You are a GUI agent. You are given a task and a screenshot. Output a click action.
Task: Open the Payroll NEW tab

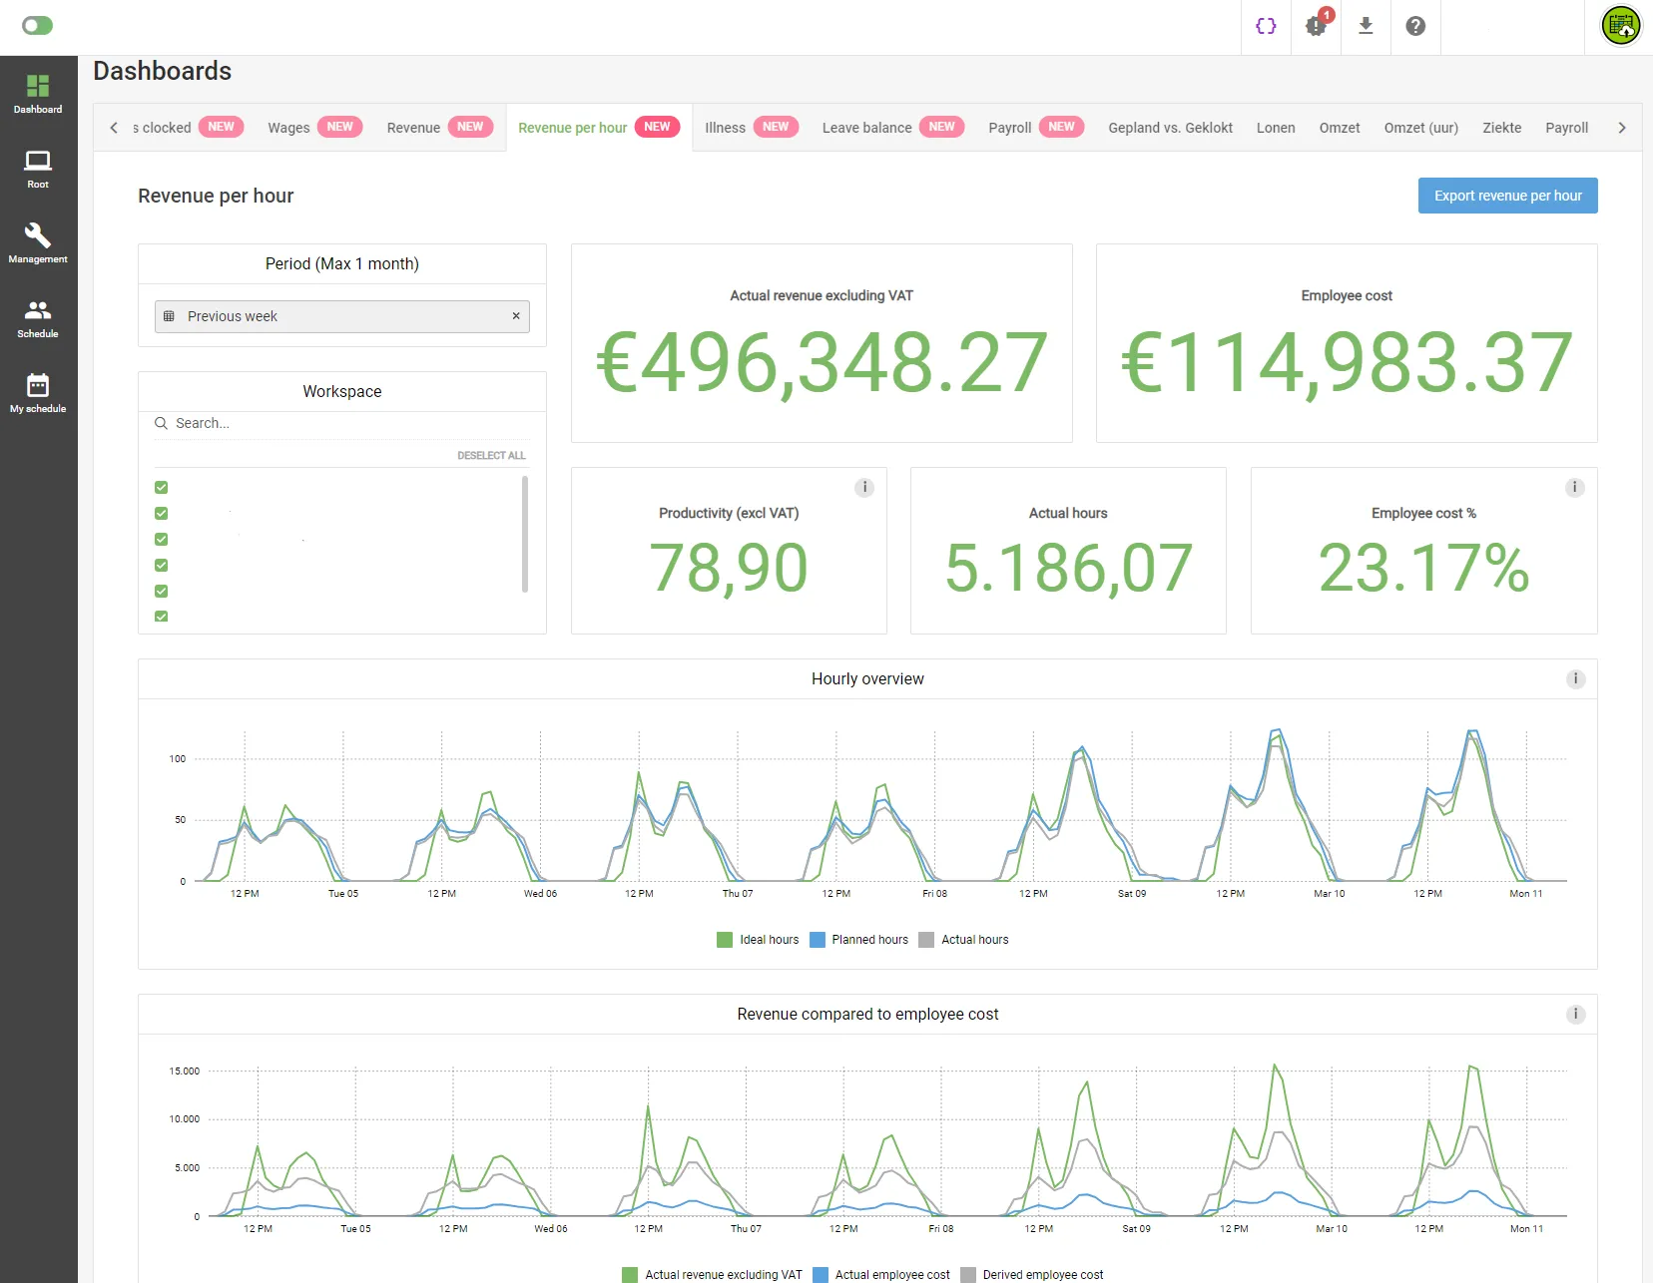click(1036, 128)
